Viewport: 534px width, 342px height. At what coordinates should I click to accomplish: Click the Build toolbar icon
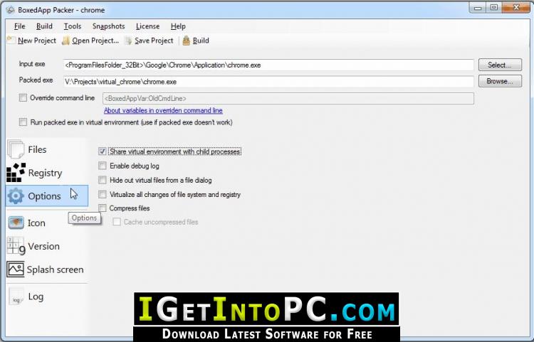tap(186, 41)
